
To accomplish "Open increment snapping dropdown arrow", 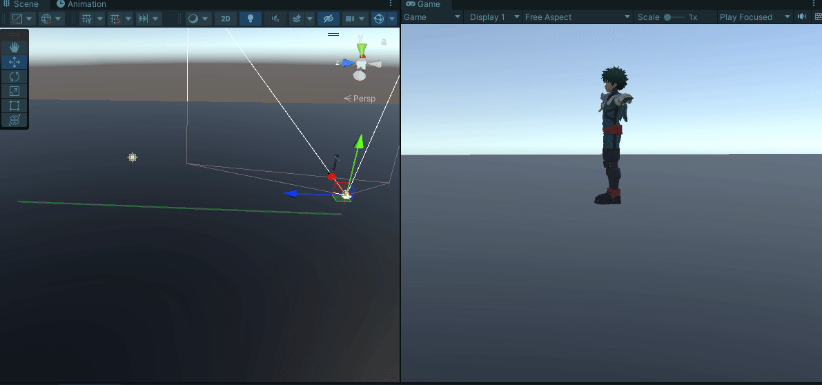I will point(156,19).
